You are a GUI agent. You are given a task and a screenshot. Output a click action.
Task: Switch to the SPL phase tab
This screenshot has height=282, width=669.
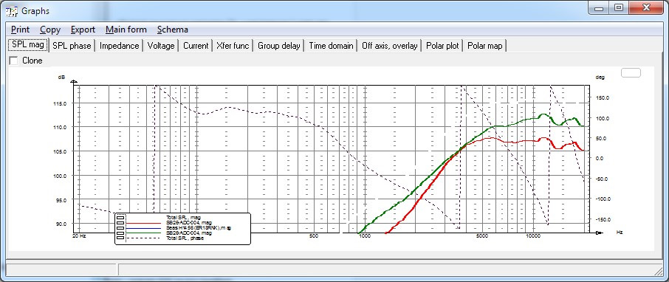[72, 46]
